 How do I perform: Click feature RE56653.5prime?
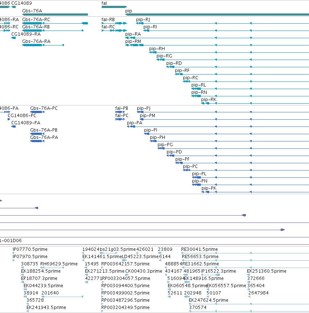click(x=200, y=257)
